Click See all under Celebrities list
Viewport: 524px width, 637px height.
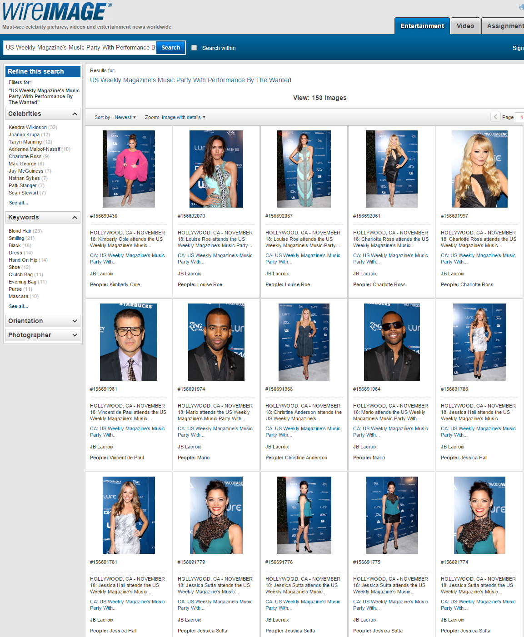tap(19, 203)
